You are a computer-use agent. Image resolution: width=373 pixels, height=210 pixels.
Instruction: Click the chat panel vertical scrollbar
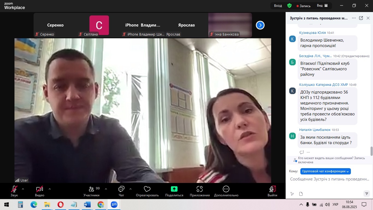(371, 151)
